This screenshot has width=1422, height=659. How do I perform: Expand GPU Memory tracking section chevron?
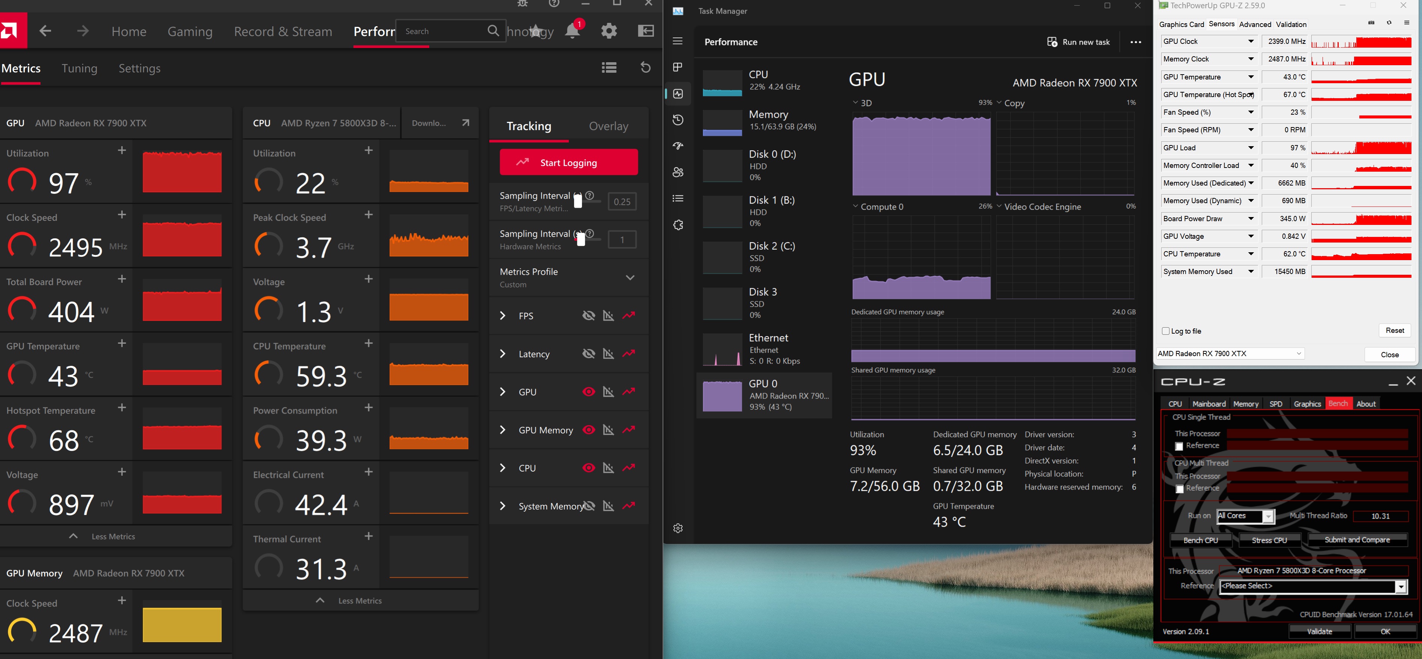502,430
